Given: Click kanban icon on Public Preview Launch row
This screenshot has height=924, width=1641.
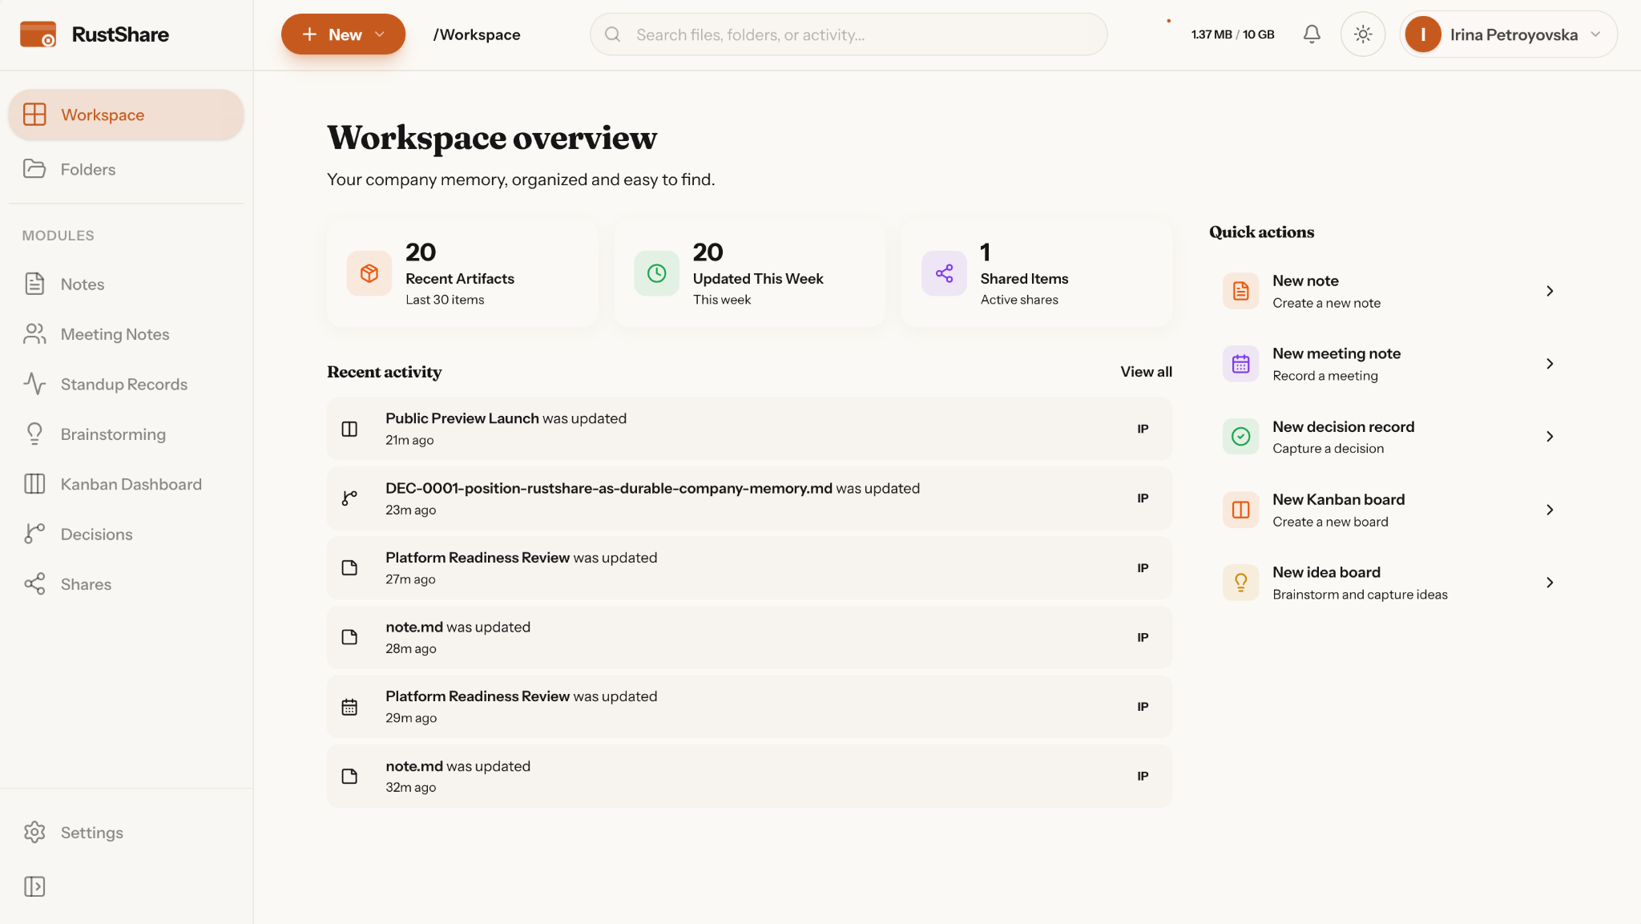Looking at the screenshot, I should click(x=349, y=429).
